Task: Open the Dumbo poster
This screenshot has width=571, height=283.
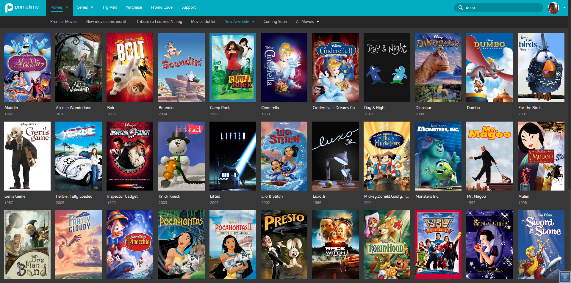Action: (x=489, y=67)
